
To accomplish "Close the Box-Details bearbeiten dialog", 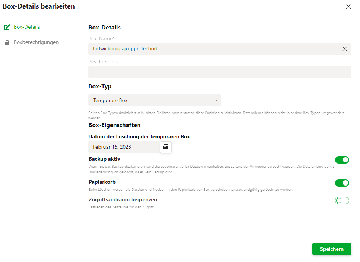I will pyautogui.click(x=348, y=6).
